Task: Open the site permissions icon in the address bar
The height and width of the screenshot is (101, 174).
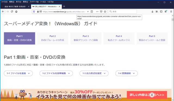Action: (x=41, y=11)
